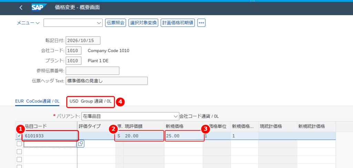Click the 選択対象変換 button
This screenshot has height=168, width=353.
tap(143, 23)
